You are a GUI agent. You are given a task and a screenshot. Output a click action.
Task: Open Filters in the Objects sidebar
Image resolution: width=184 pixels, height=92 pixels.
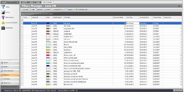point(5,7)
